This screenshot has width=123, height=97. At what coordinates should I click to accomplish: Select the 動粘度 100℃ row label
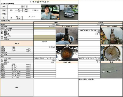[x=17, y=51]
